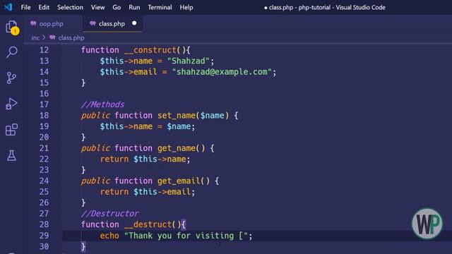Click "return $this->name;" on line 22
Image resolution: width=452 pixels, height=254 pixels.
[145, 159]
